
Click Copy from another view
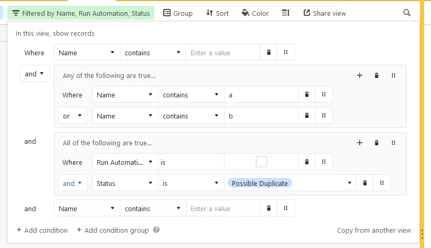point(374,230)
